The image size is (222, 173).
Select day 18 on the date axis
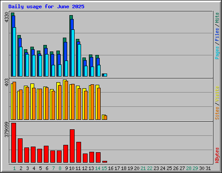pos(124,168)
